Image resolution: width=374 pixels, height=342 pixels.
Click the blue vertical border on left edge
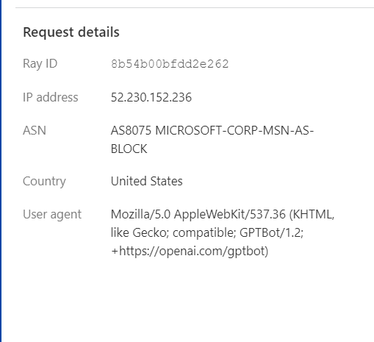tap(1, 171)
